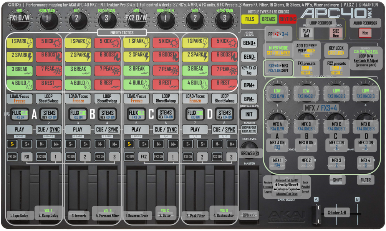The width and height of the screenshot is (386, 231).
Task: Trigger the 7 PEAK pad on deck A
Action: click(49, 71)
